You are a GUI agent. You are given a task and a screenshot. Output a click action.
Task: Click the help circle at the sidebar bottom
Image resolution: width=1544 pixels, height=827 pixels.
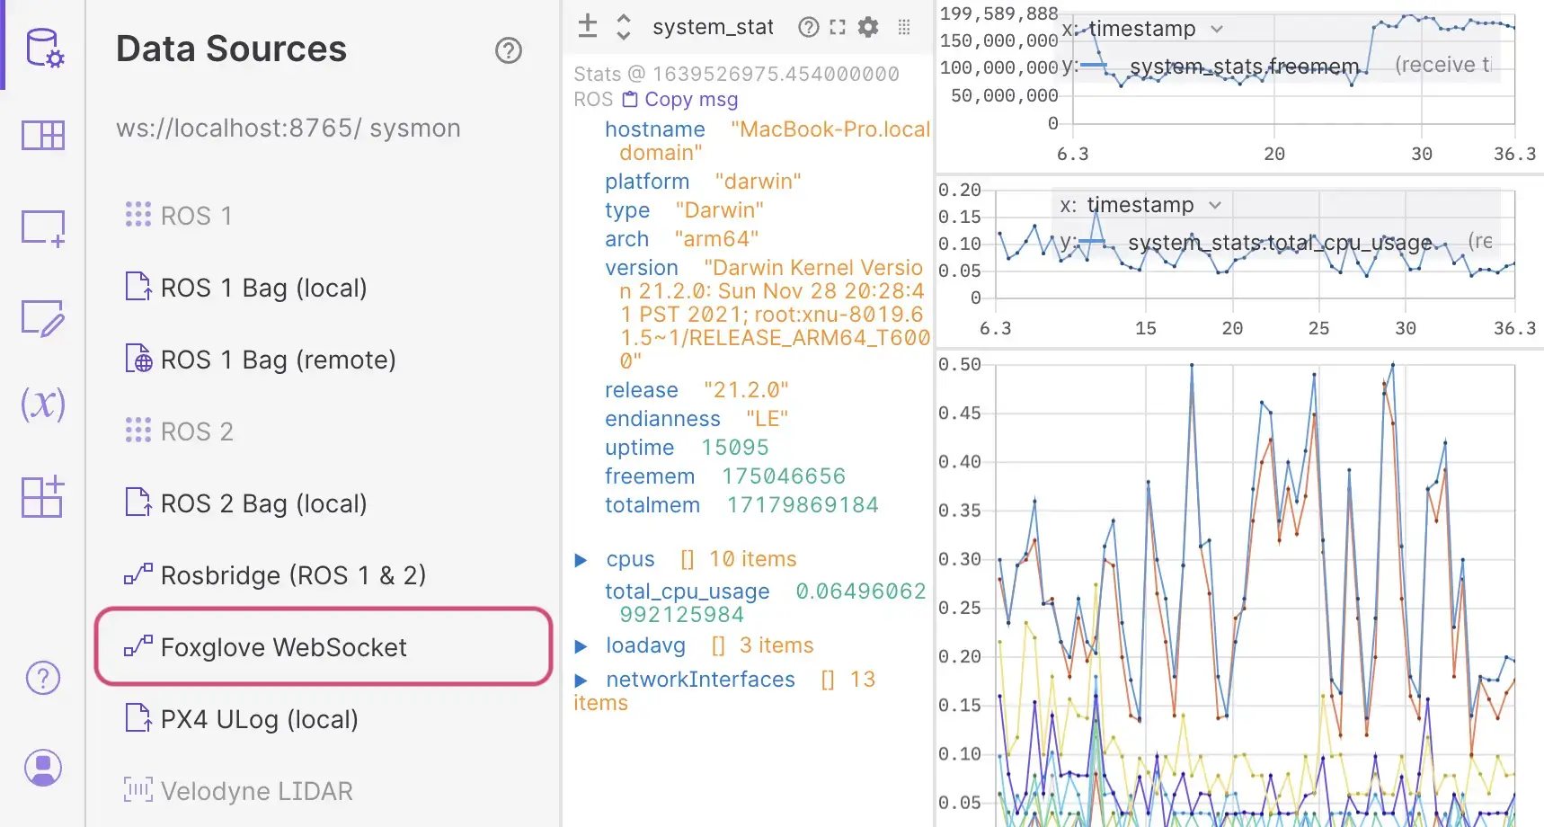pos(41,677)
